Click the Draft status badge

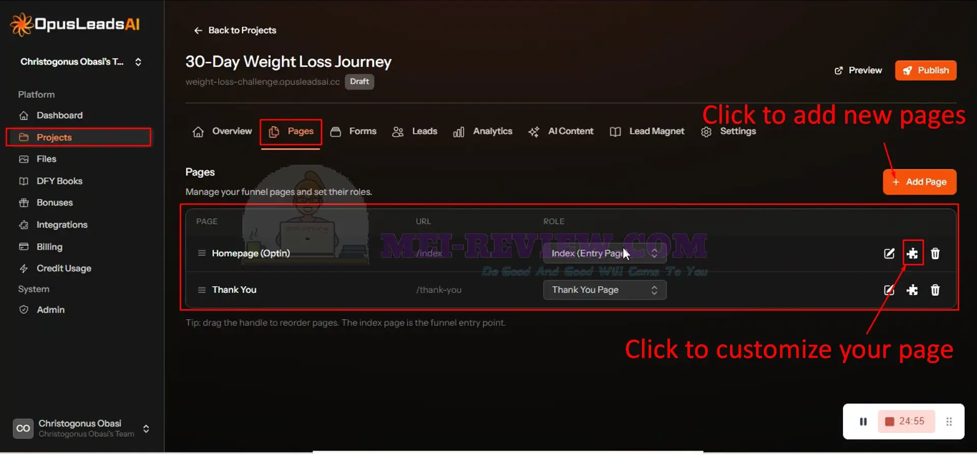coord(359,81)
